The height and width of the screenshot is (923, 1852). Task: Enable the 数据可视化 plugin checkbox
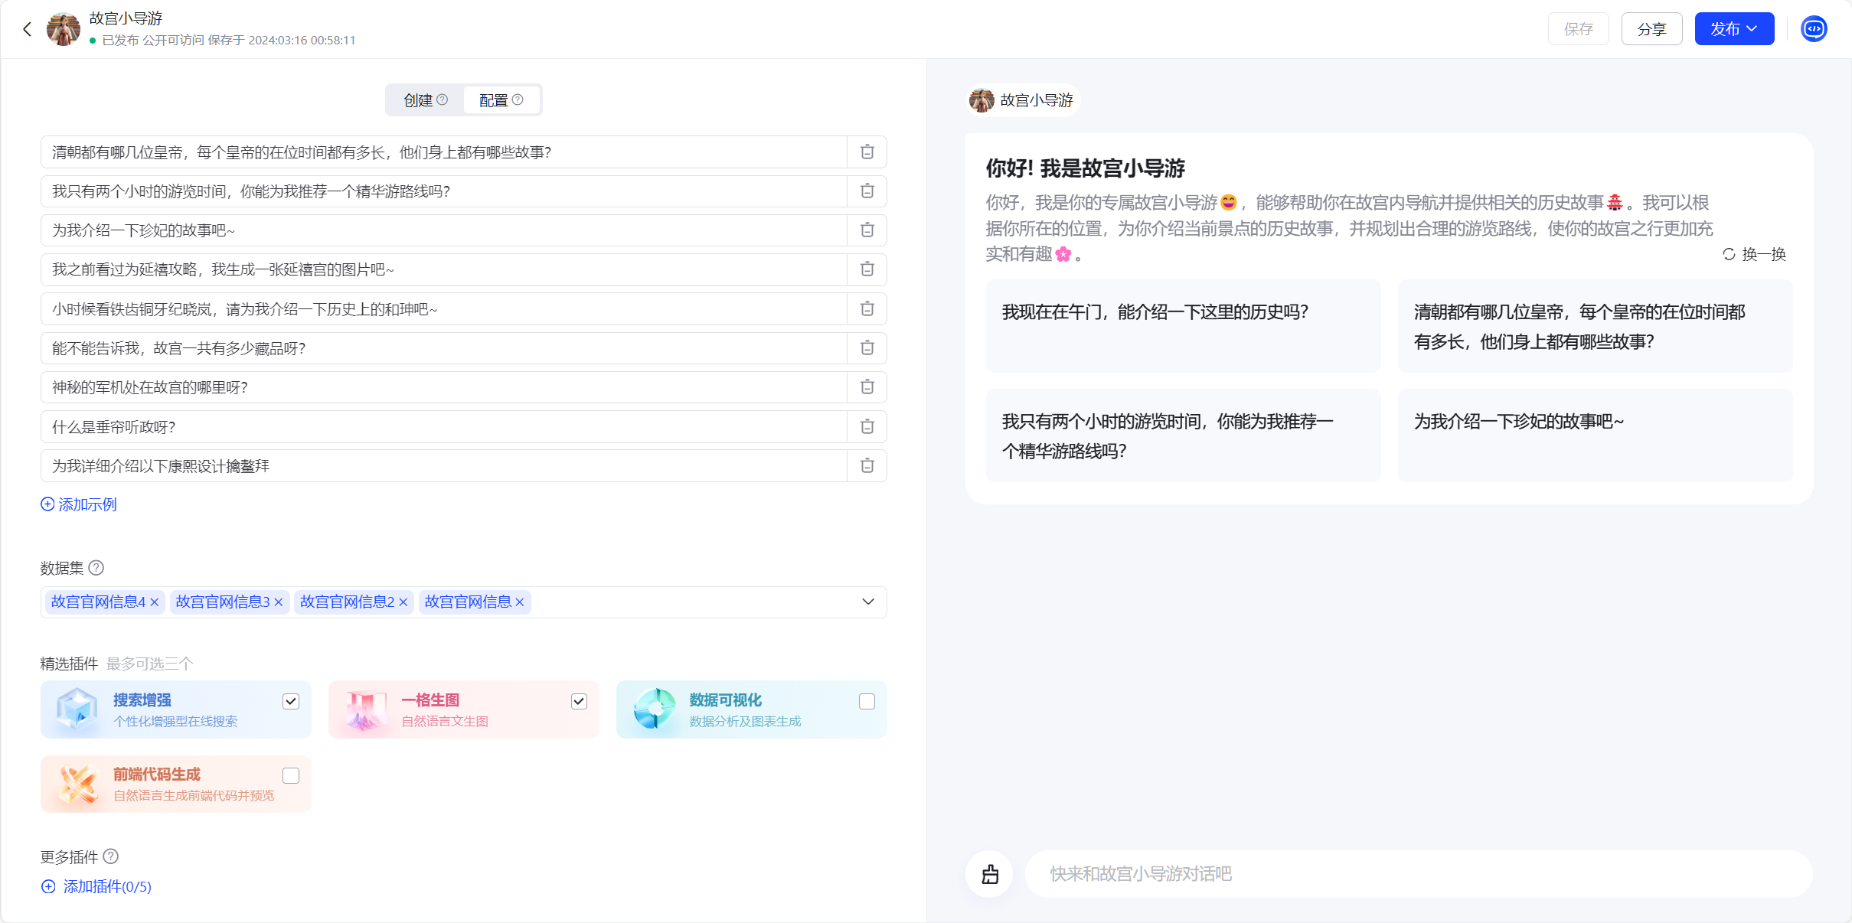point(867,702)
